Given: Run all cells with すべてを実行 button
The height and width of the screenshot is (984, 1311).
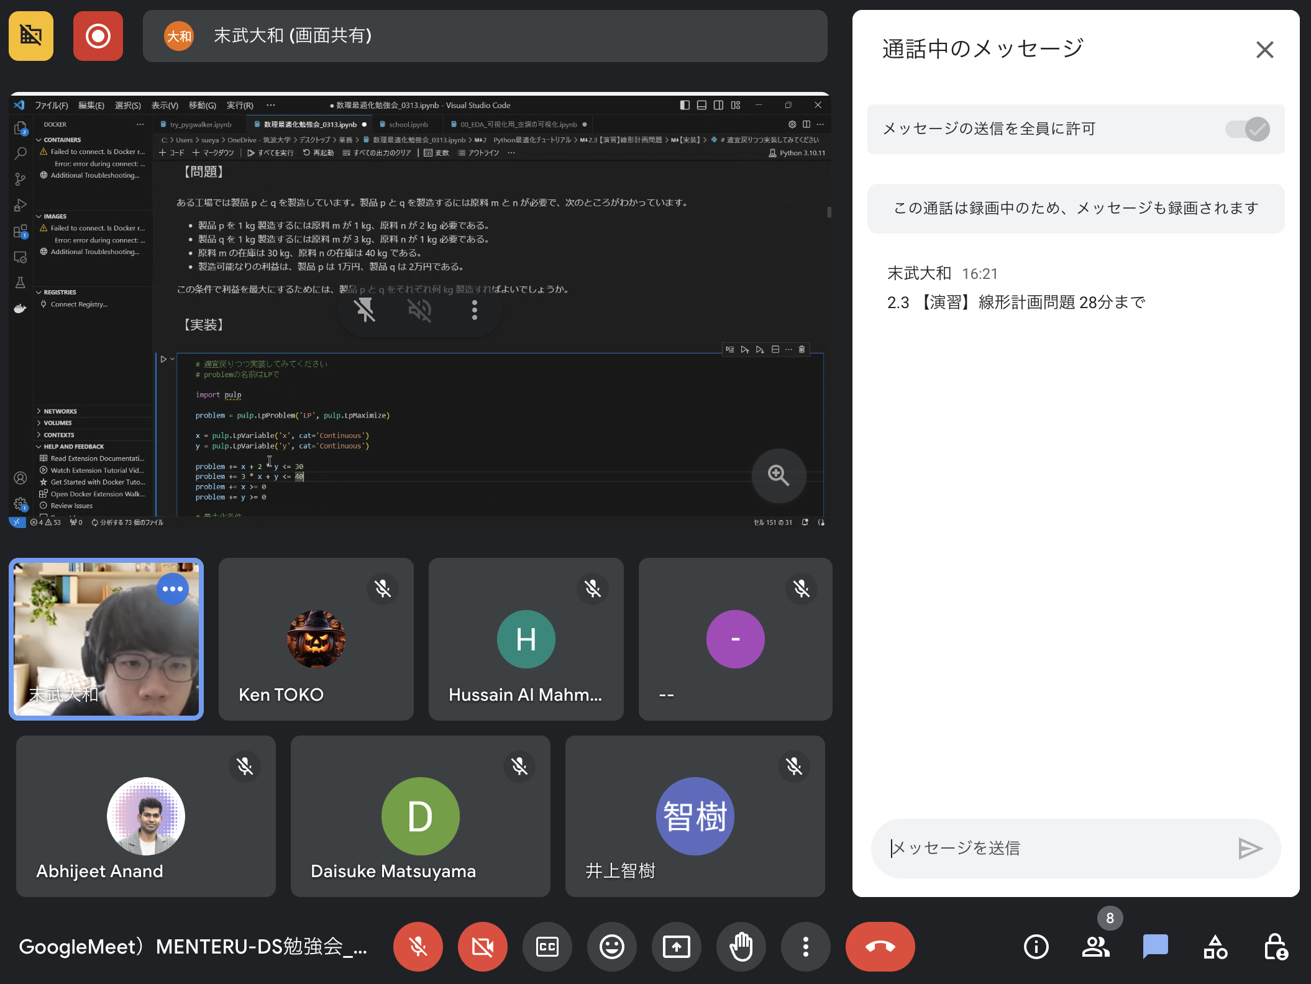Looking at the screenshot, I should (x=270, y=152).
